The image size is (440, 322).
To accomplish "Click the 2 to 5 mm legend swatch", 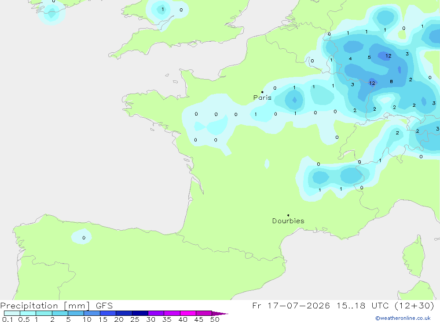I will pos(60,313).
